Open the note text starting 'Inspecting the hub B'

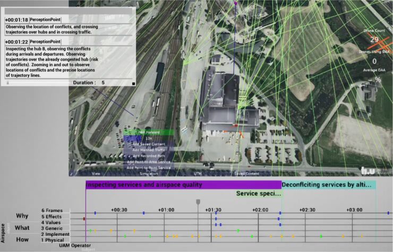click(x=52, y=62)
